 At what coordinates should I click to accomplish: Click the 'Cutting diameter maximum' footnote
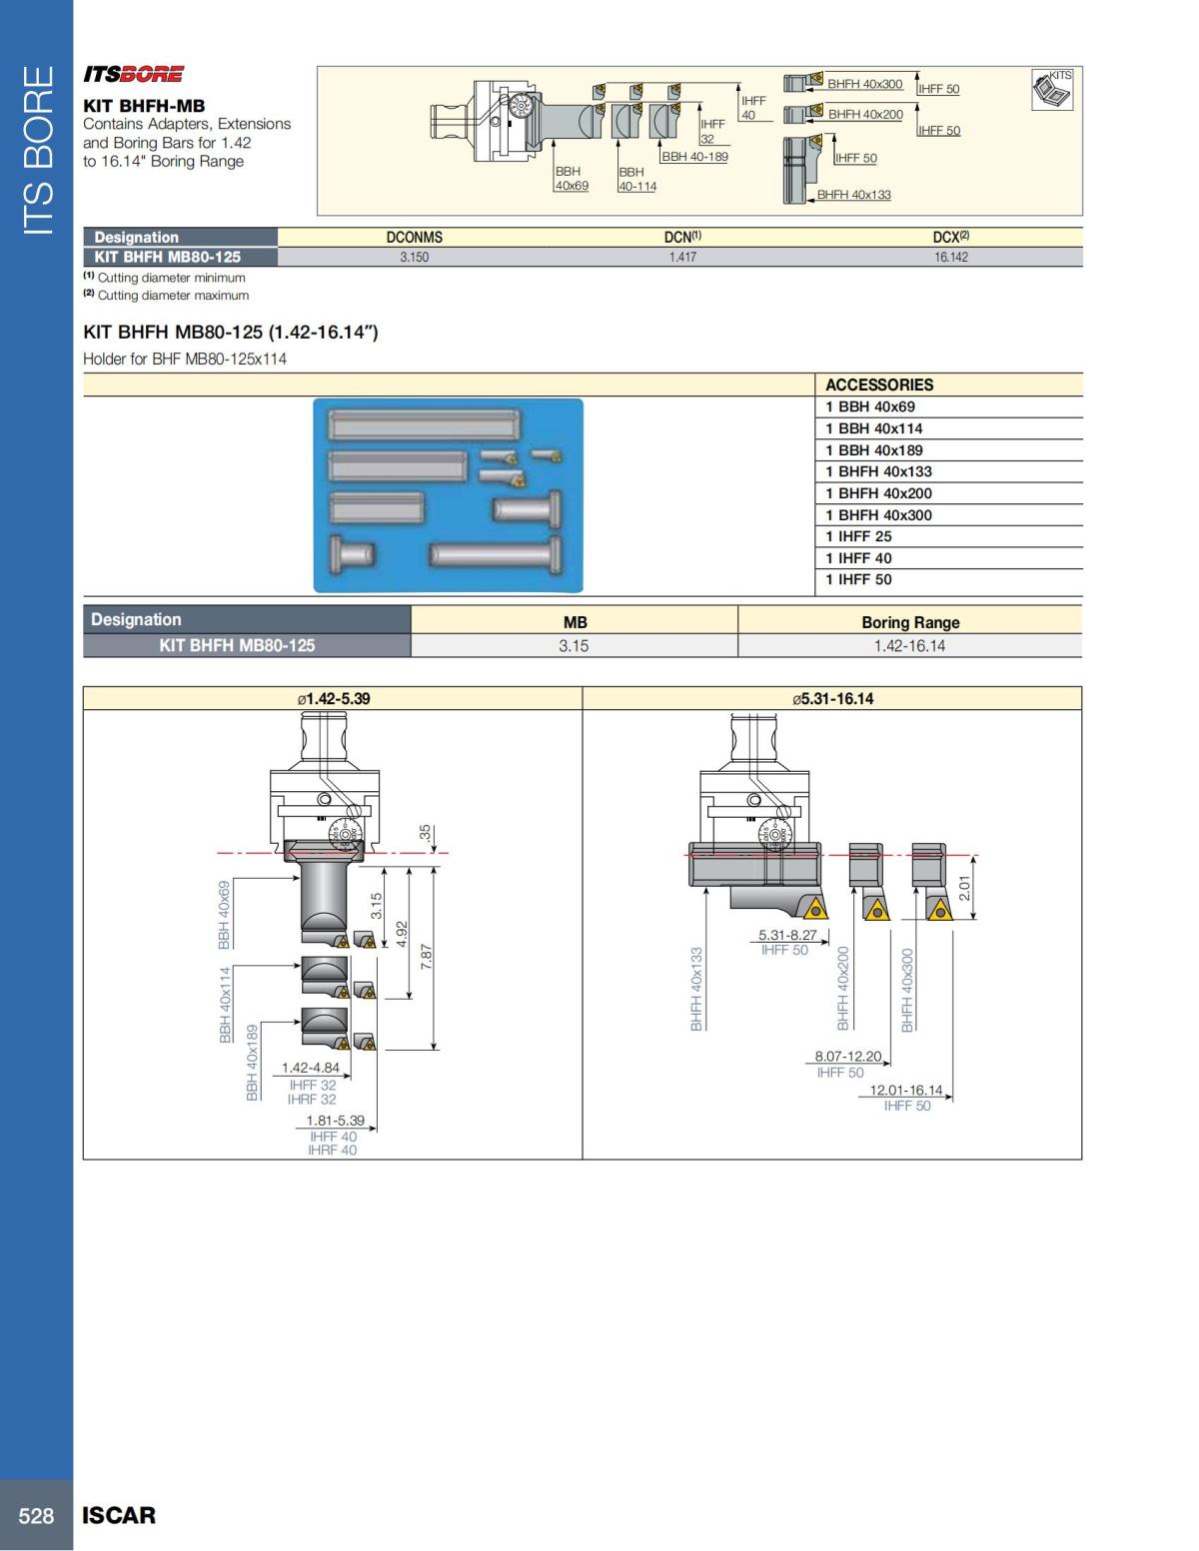point(166,295)
